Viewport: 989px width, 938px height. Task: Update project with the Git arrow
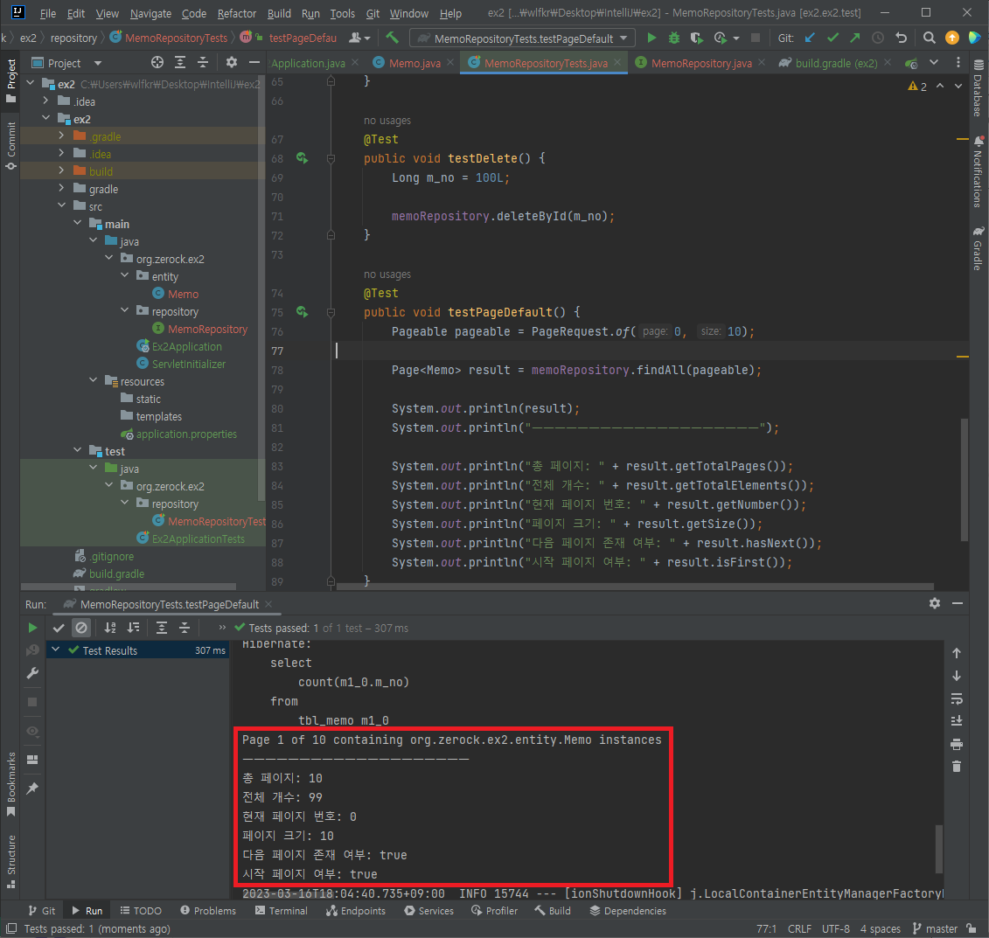[x=810, y=38]
